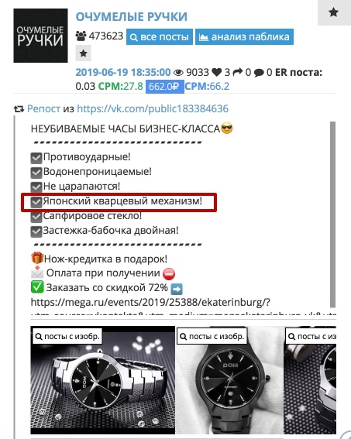Viewport: 351px width, 439px height.
Task: Click the share arrow reposts icon
Action: pyautogui.click(x=238, y=72)
